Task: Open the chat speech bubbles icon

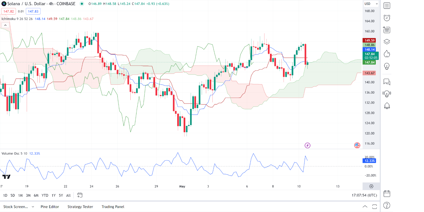Action: pos(387,82)
